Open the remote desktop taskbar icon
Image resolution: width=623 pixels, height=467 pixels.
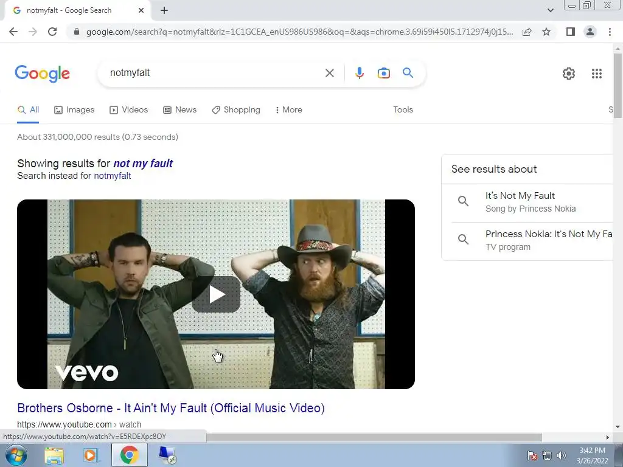(167, 455)
